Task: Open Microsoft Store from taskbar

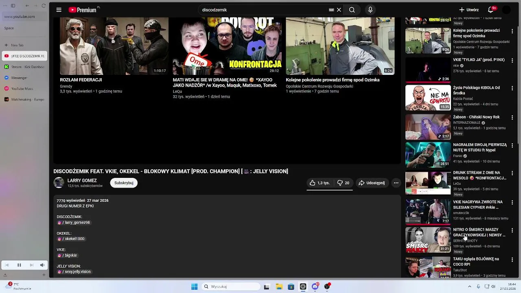Action: point(291,287)
